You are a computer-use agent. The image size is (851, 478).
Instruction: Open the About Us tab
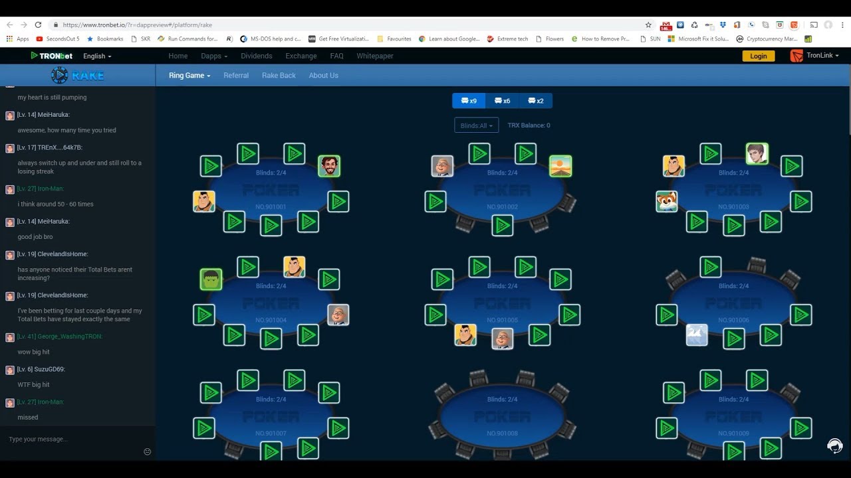click(323, 76)
